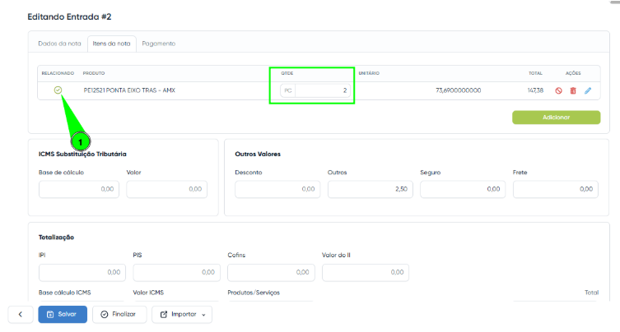Viewport: 620px width, 332px height.
Task: Select the Outros value field
Action: point(369,189)
